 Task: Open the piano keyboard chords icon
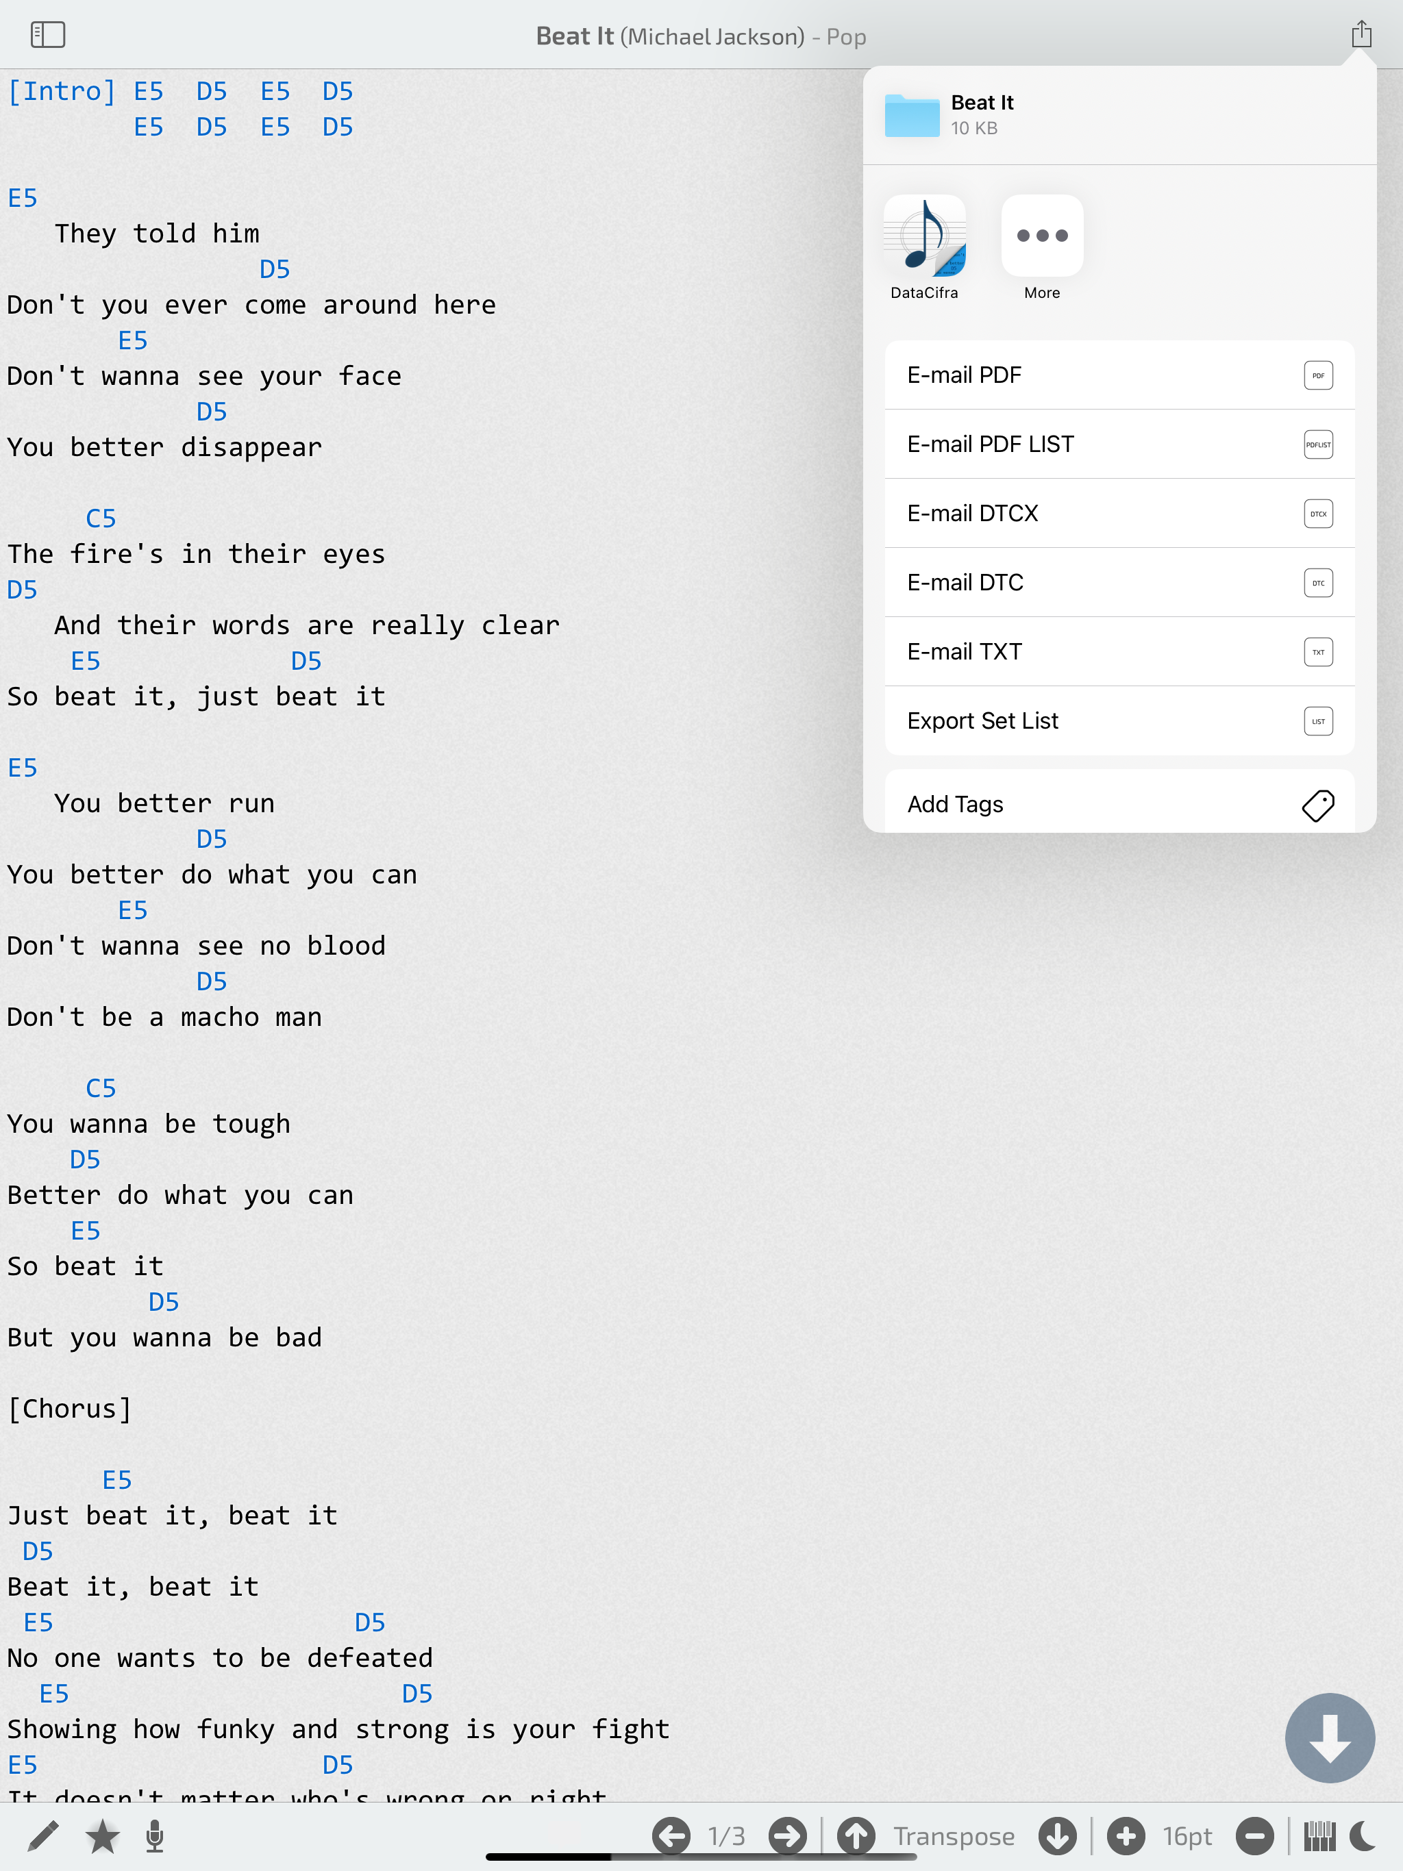[x=1319, y=1836]
